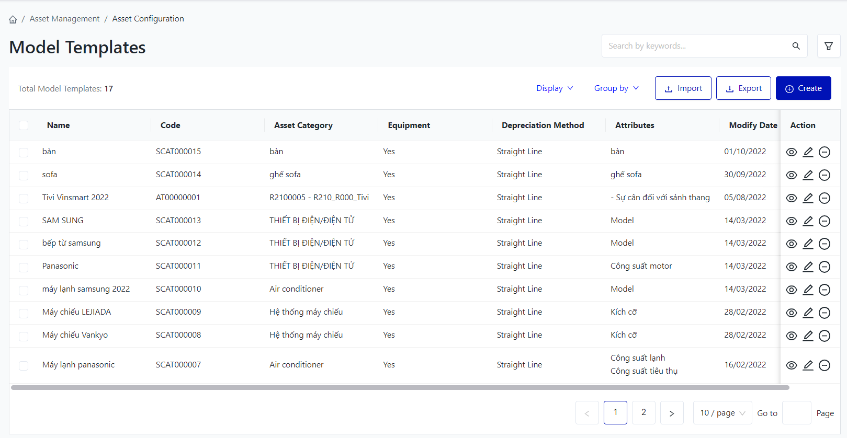Screen dimensions: 847x438
Task: Edit the sofa model template
Action: pyautogui.click(x=808, y=175)
